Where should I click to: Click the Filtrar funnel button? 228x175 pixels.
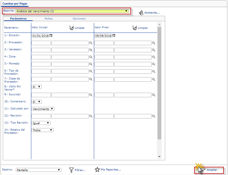[x=77, y=170]
